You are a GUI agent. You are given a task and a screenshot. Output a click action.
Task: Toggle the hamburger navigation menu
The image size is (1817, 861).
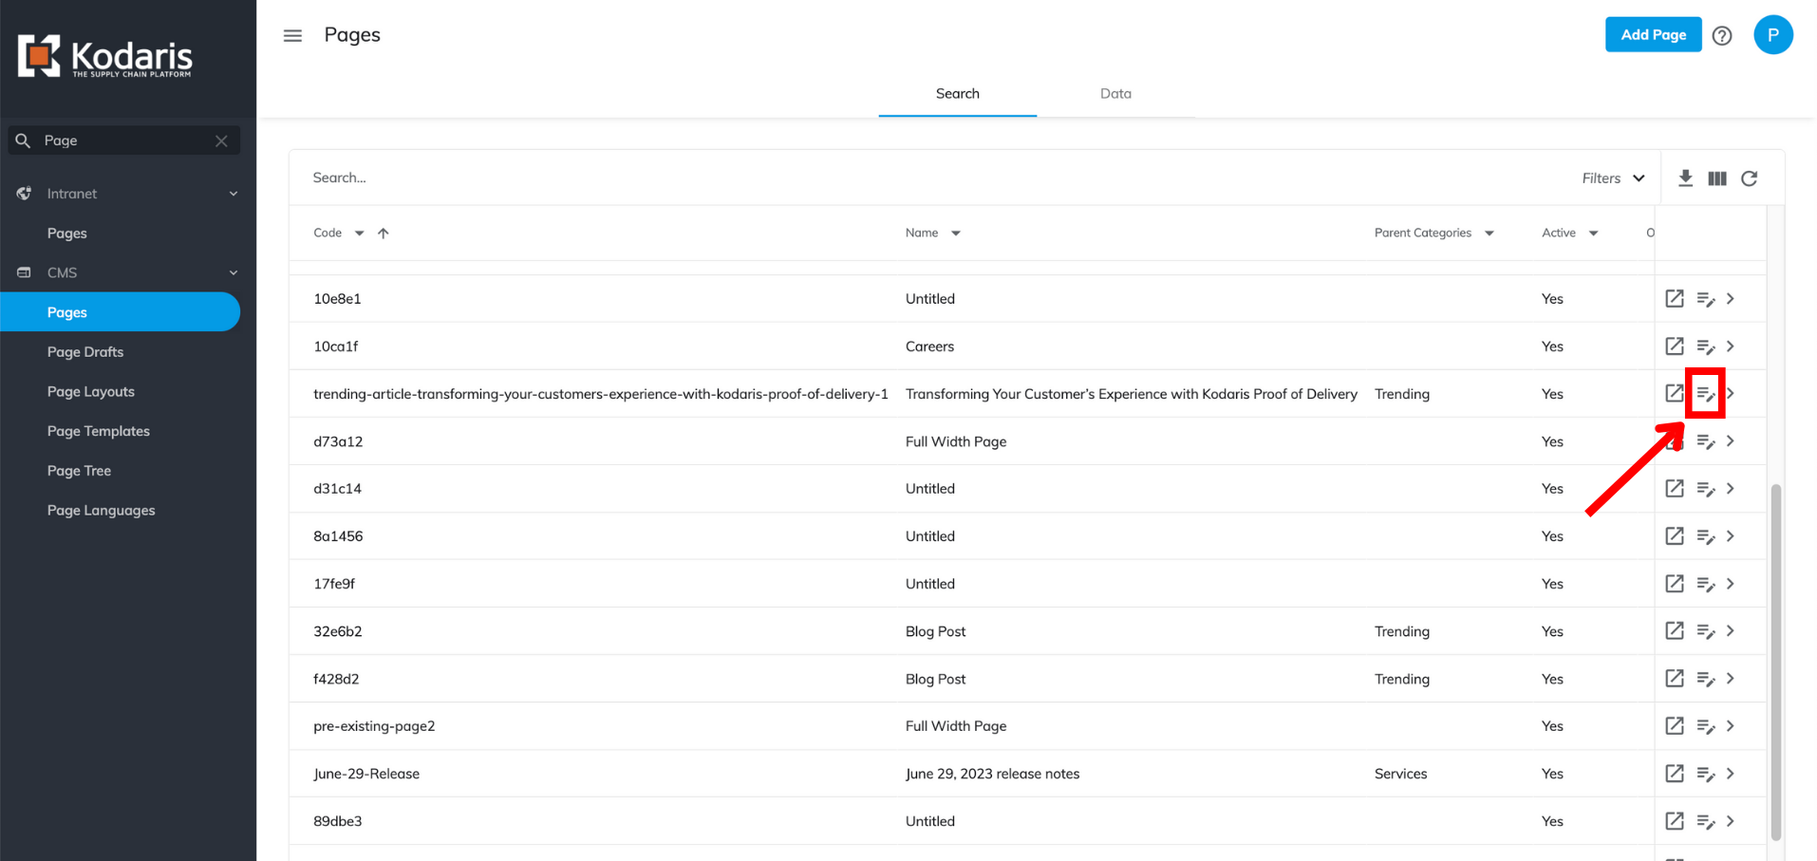coord(292,35)
